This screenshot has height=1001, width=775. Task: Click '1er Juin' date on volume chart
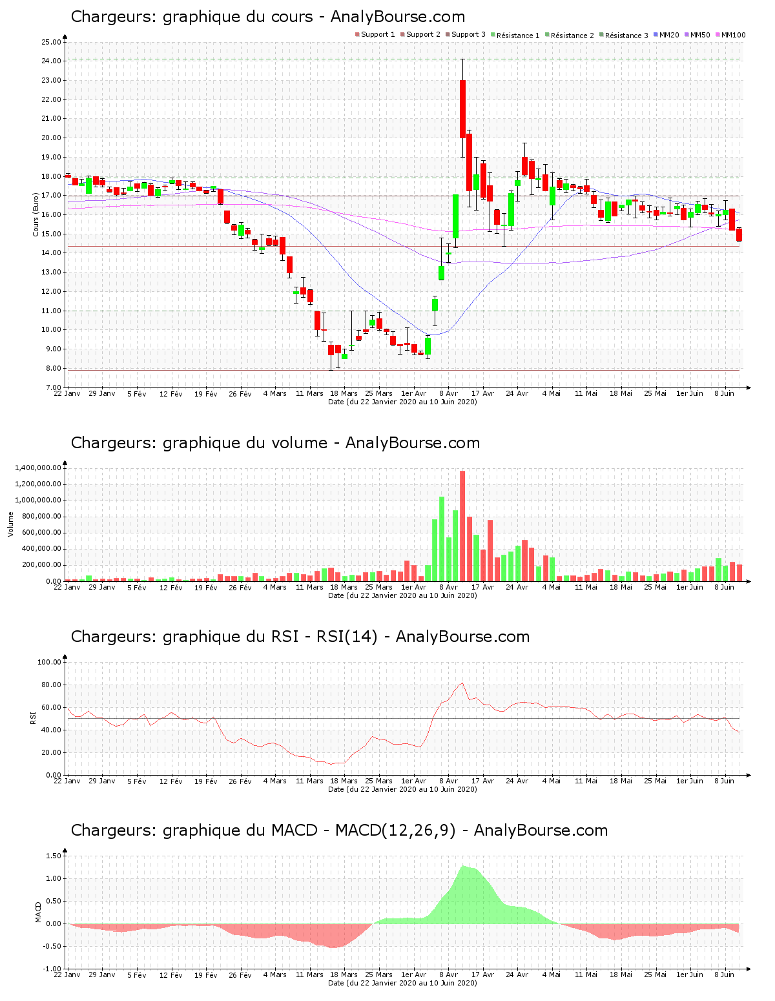(x=690, y=587)
